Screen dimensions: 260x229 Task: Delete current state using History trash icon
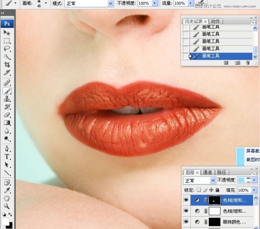point(248,63)
